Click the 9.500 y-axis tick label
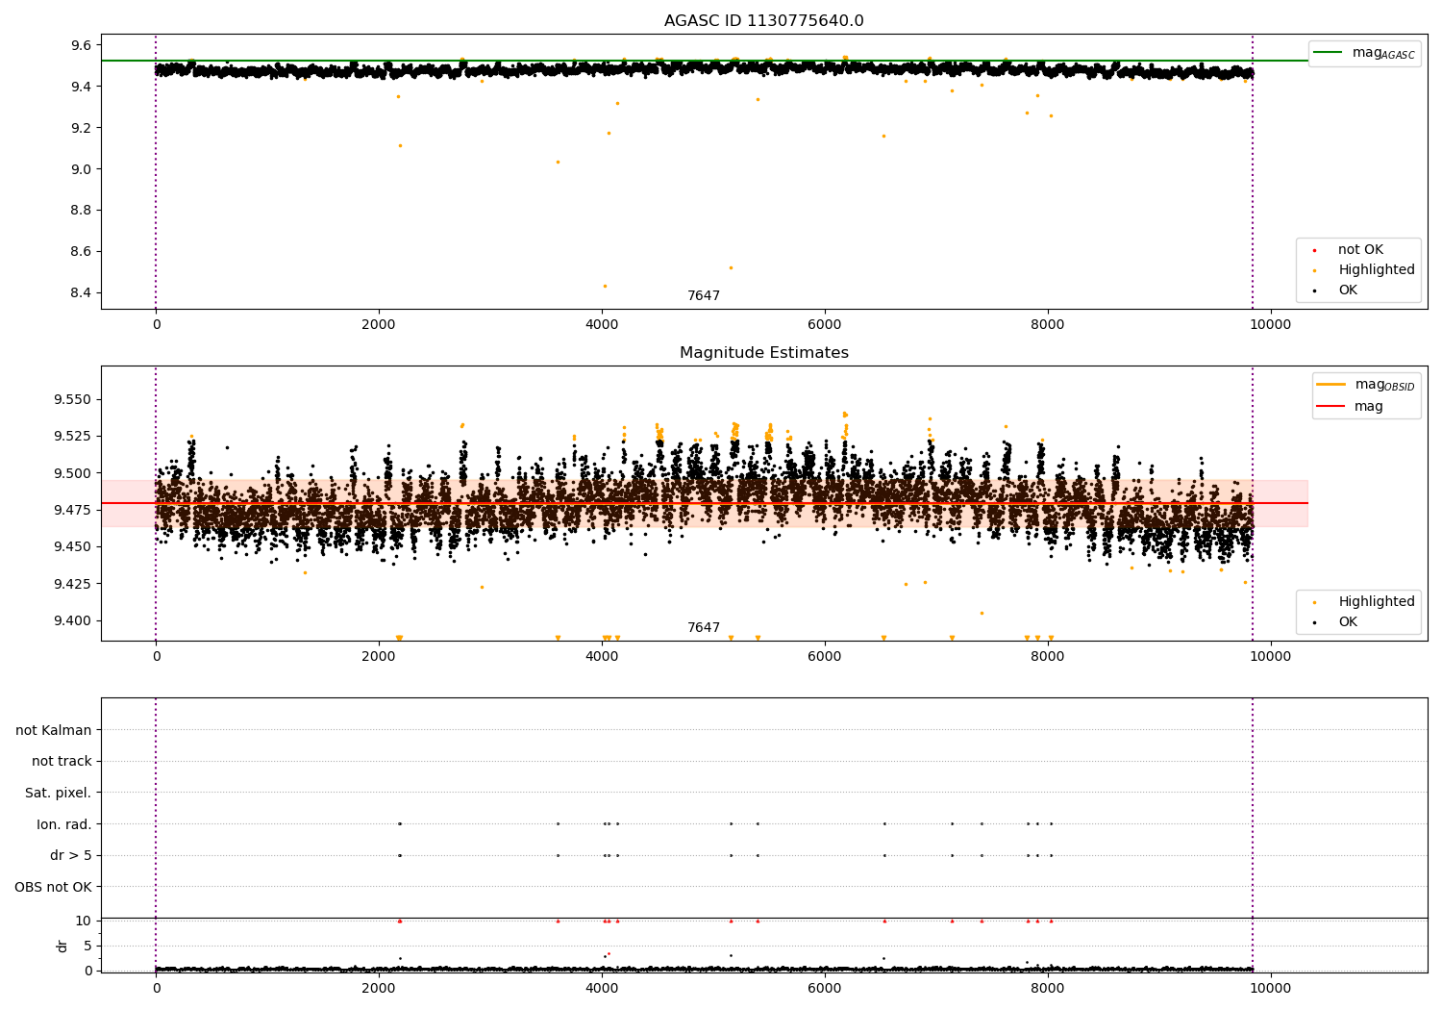 [x=74, y=473]
